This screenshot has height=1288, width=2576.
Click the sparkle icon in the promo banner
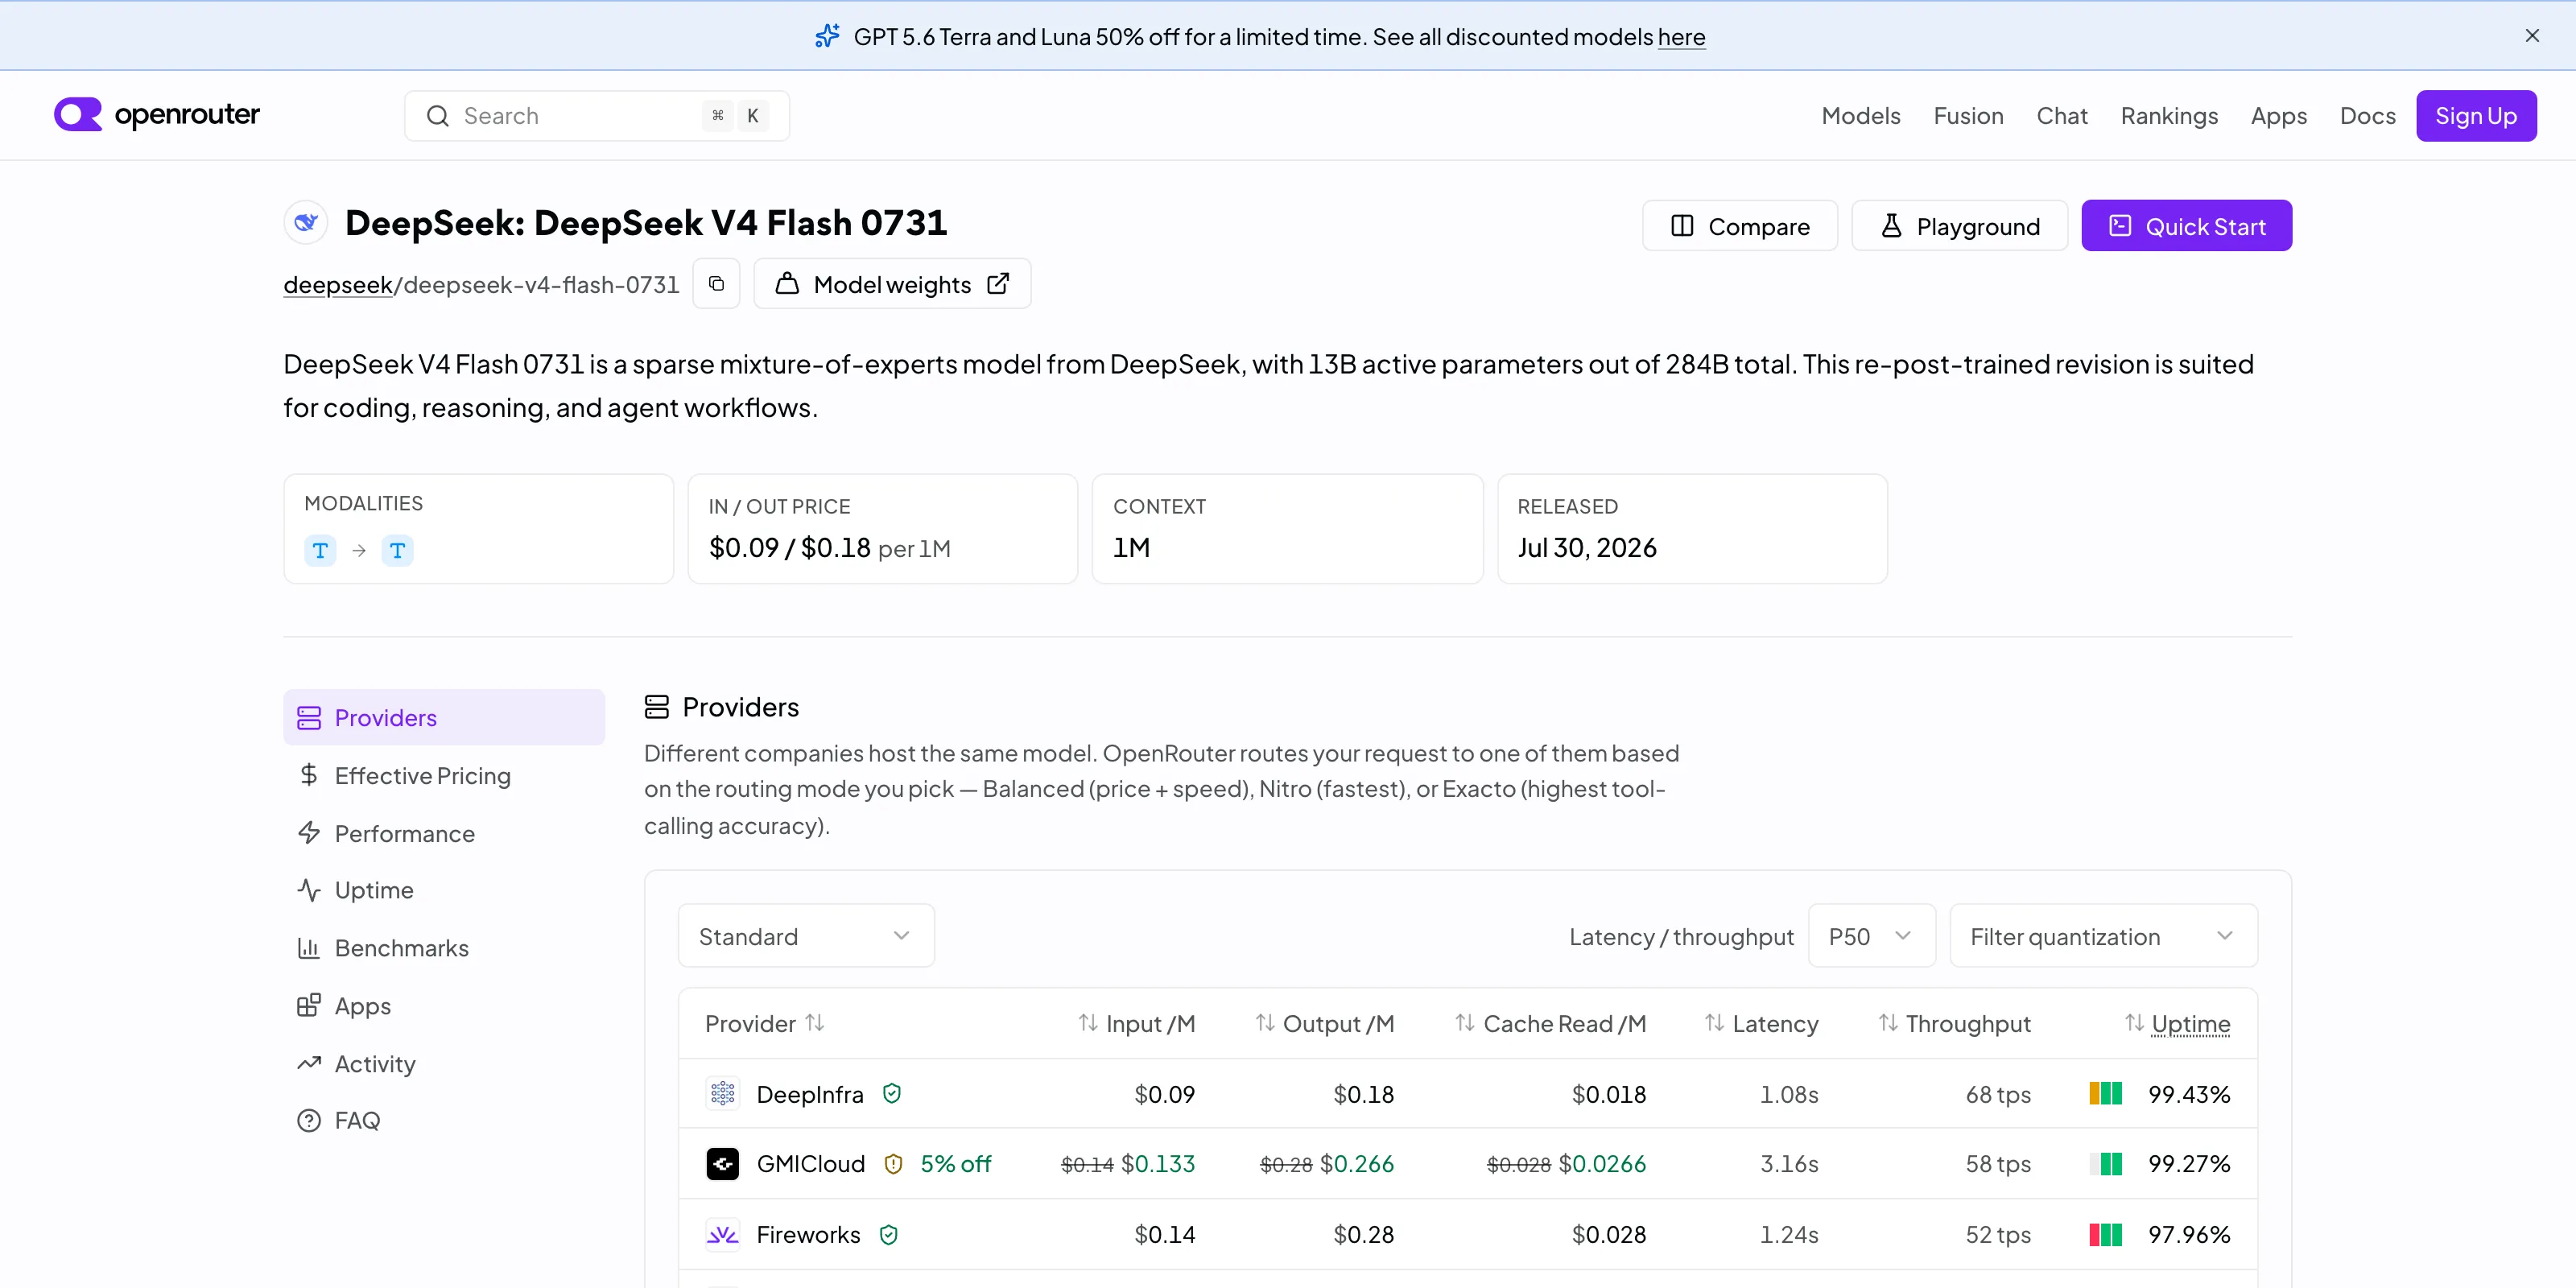tap(827, 36)
